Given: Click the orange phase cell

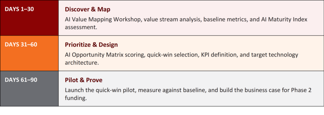Looking at the screenshot, I should [29, 53].
